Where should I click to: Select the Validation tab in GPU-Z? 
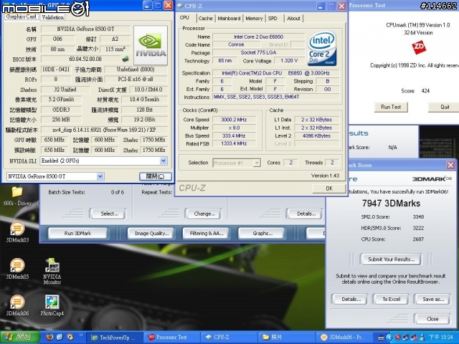(52, 17)
